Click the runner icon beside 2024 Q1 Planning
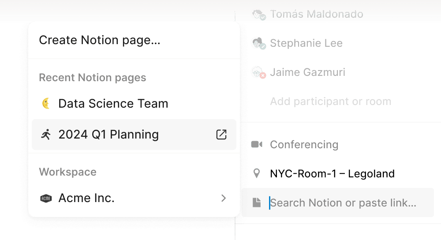Screen dimensions: 441x240 [x=45, y=135]
